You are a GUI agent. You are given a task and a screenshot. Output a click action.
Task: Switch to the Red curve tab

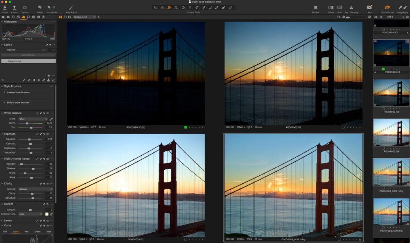tap(26, 231)
